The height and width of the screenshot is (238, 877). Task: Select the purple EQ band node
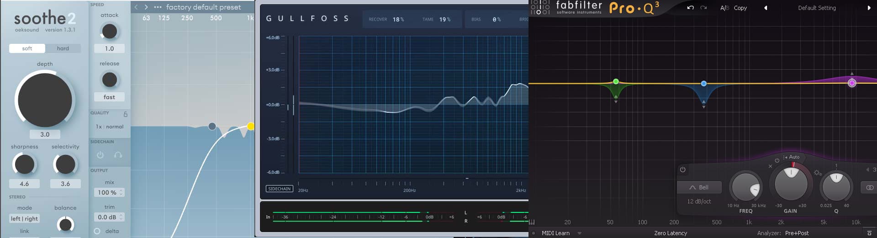(852, 83)
